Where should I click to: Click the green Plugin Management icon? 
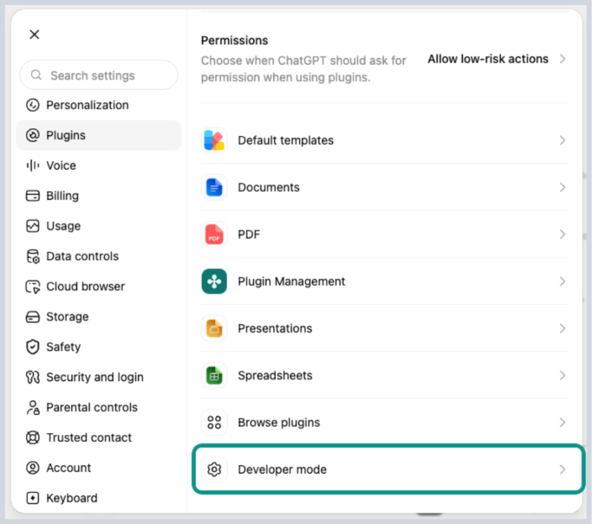[214, 281]
